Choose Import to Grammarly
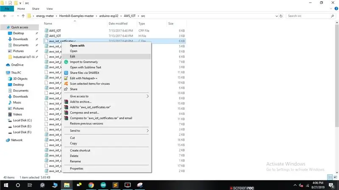The width and height of the screenshot is (339, 190). (x=84, y=62)
